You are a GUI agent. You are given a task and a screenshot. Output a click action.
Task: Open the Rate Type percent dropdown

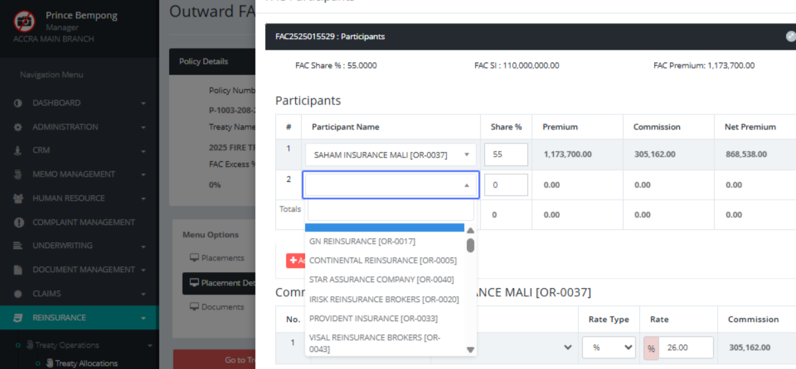(x=609, y=347)
